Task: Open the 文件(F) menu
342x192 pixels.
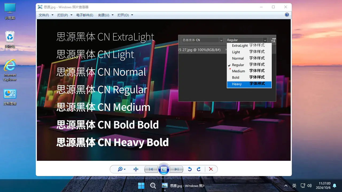Action: [44, 15]
